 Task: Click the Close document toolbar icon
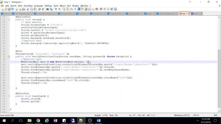[16, 9]
